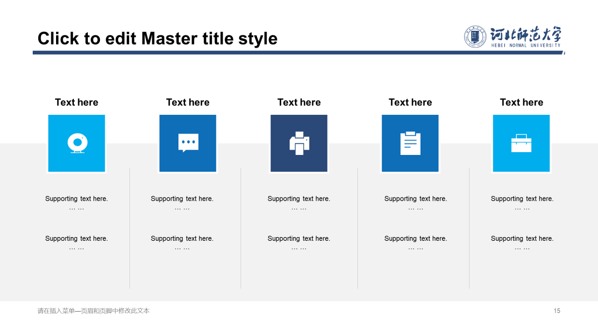The image size is (598, 336).
Task: Click the Chinese footer text placeholder
Action: 93,311
